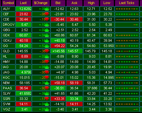
Task: Select the NEM symbol cell
Action: (8, 83)
